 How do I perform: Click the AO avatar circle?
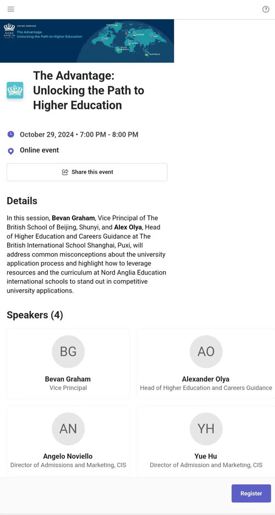(206, 352)
